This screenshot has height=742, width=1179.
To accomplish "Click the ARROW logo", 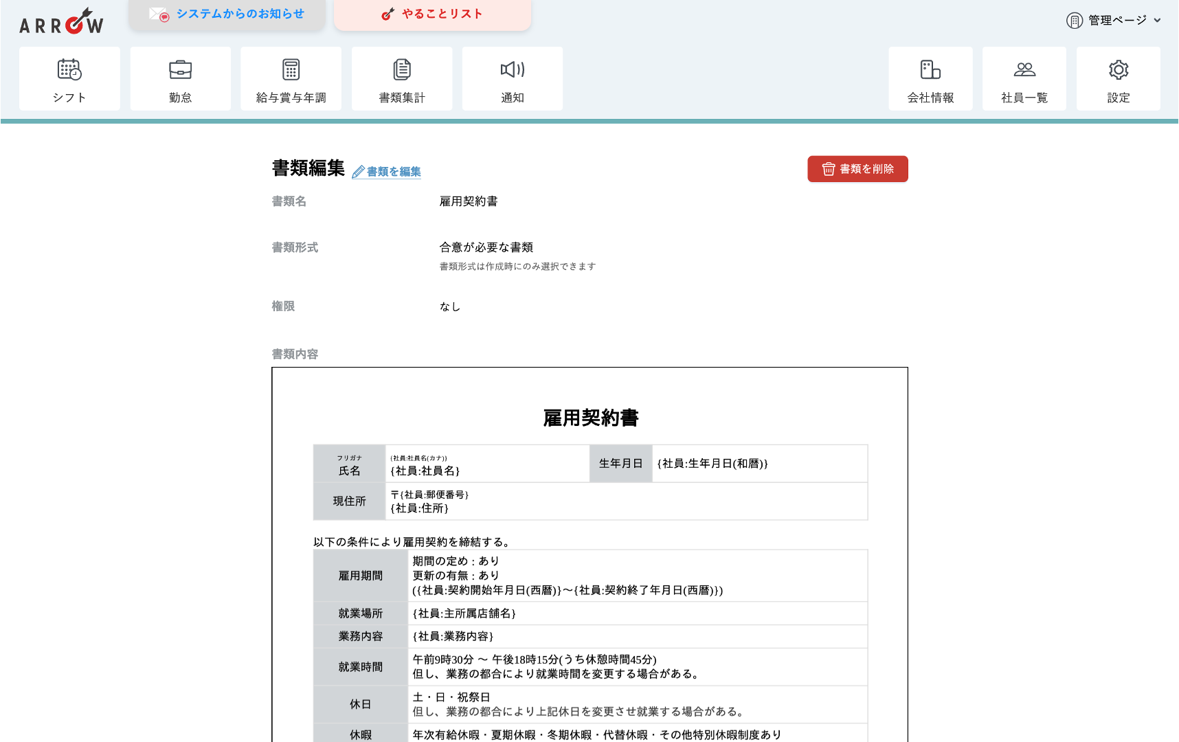I will point(61,21).
